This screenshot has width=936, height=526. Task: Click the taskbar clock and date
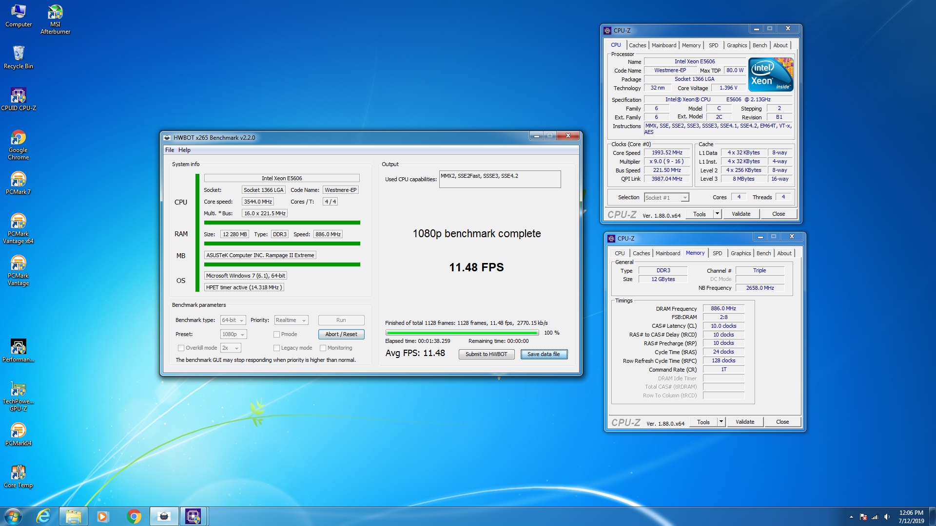pos(911,517)
